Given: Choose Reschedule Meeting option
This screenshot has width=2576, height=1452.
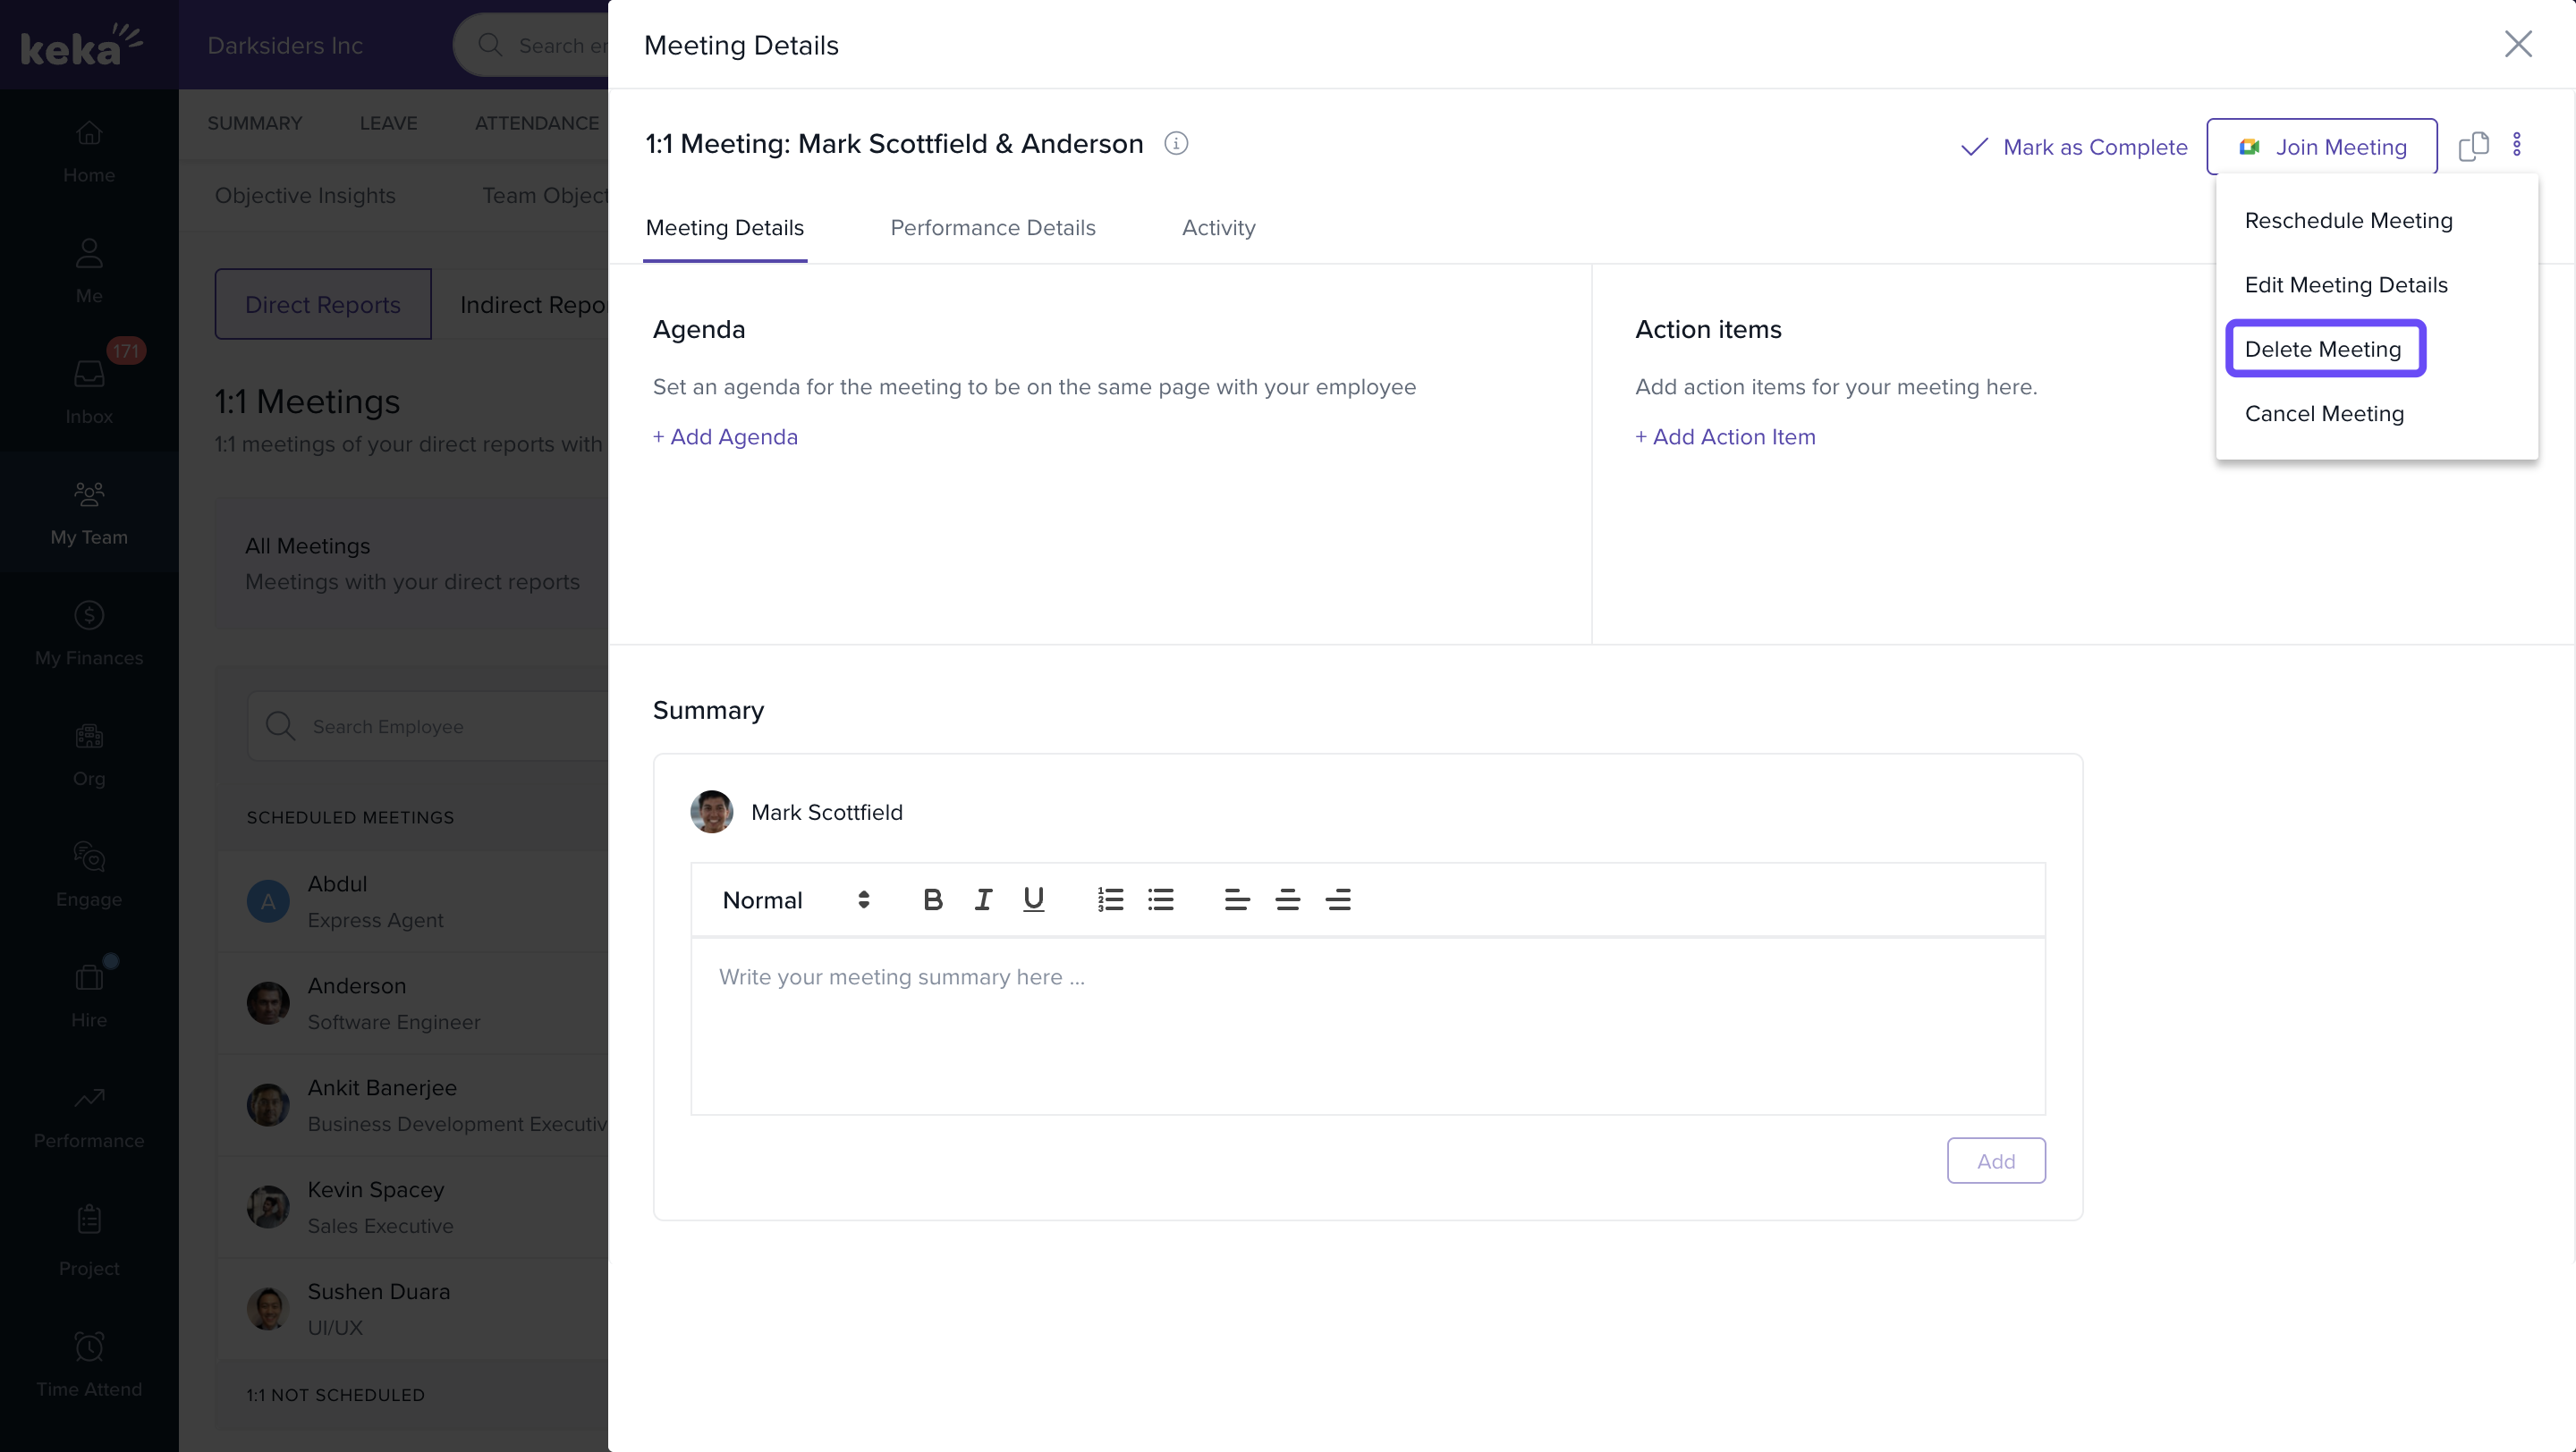Looking at the screenshot, I should tap(2348, 220).
